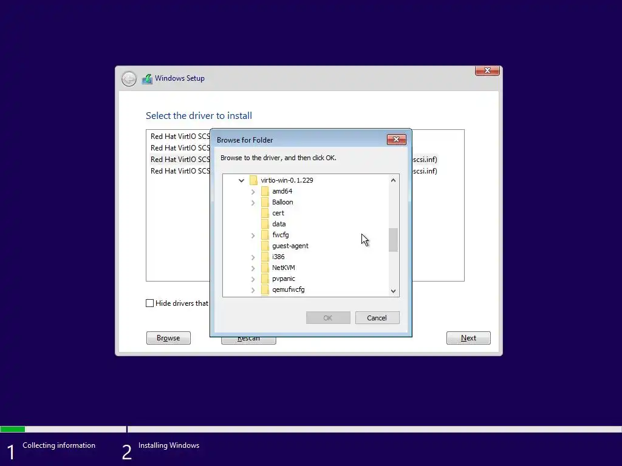Select the qemufwcfg folder name
The height and width of the screenshot is (466, 622).
tap(289, 289)
